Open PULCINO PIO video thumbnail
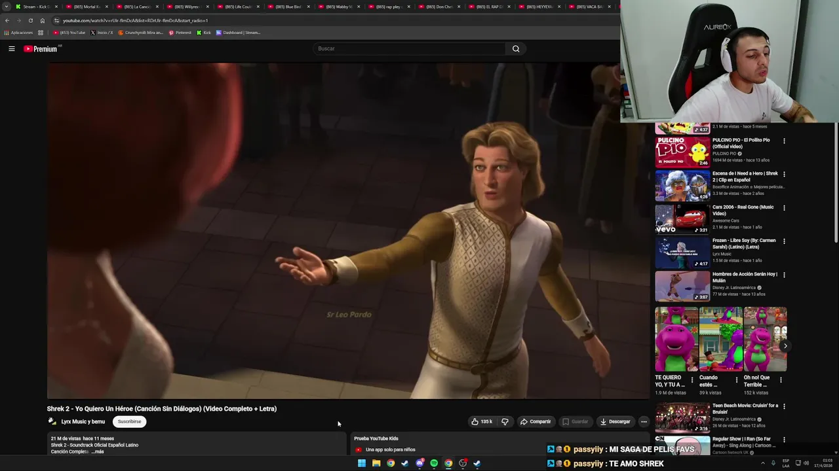Screen dimensions: 839x471 pos(682,152)
